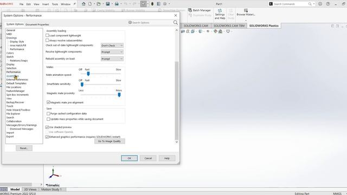Uncheck Magnetic mate pre-alignment
The height and width of the screenshot is (195, 347).
pyautogui.click(x=48, y=102)
